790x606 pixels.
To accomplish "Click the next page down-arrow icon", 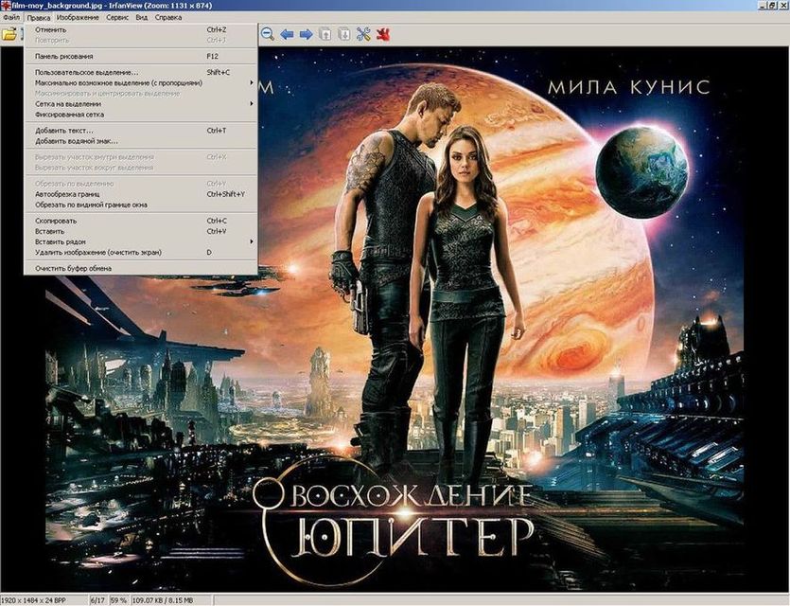I will [343, 34].
